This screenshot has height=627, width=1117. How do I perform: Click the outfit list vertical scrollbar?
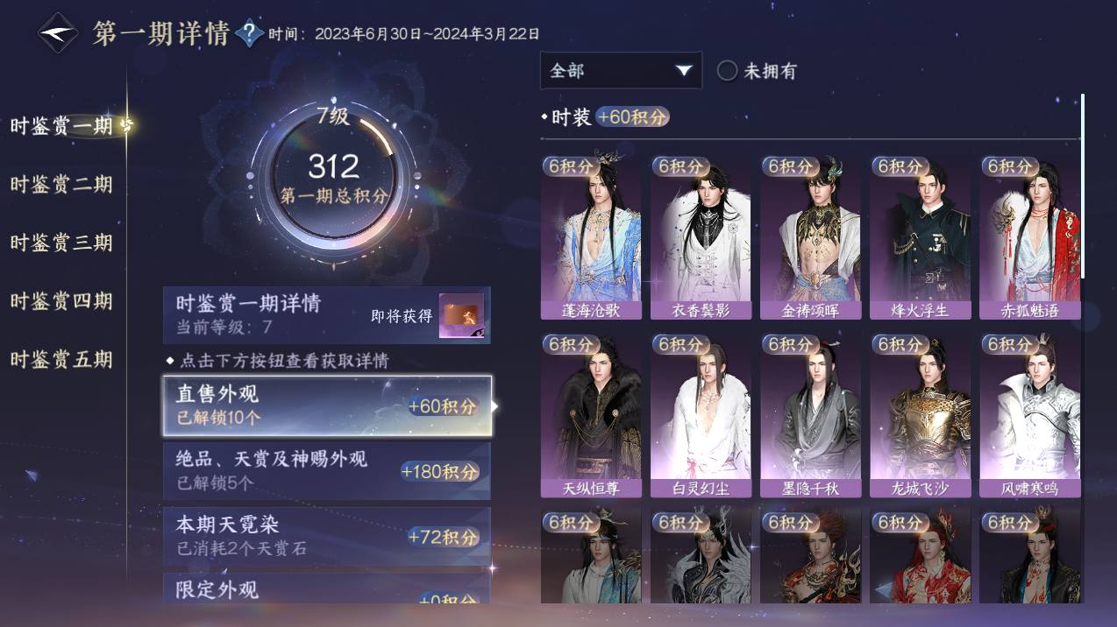pyautogui.click(x=1084, y=187)
